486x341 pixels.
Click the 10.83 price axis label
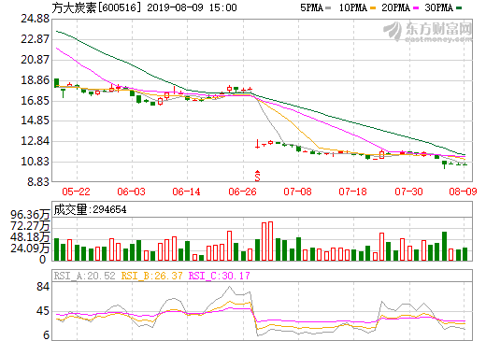tap(35, 162)
